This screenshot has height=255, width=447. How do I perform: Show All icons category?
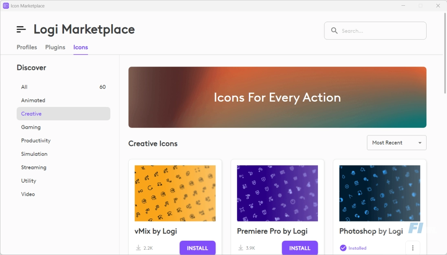pyautogui.click(x=63, y=87)
